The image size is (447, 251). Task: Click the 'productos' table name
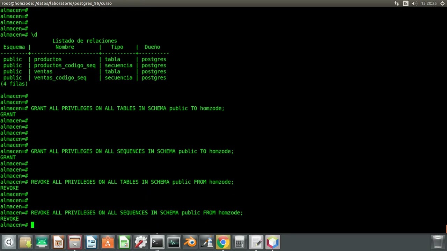(x=48, y=59)
